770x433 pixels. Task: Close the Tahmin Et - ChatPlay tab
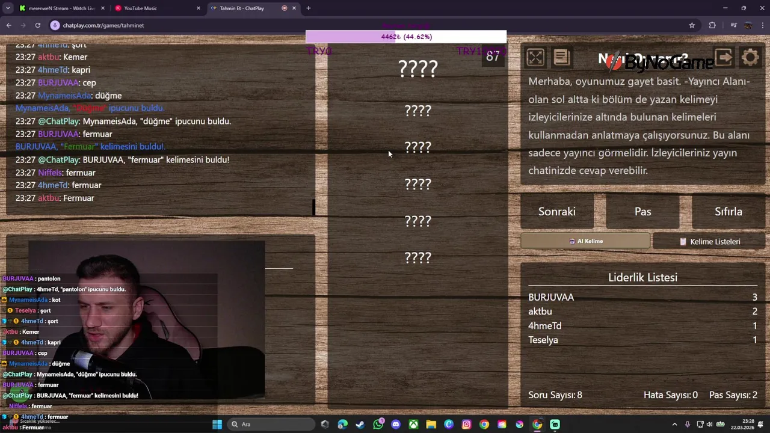(x=294, y=8)
